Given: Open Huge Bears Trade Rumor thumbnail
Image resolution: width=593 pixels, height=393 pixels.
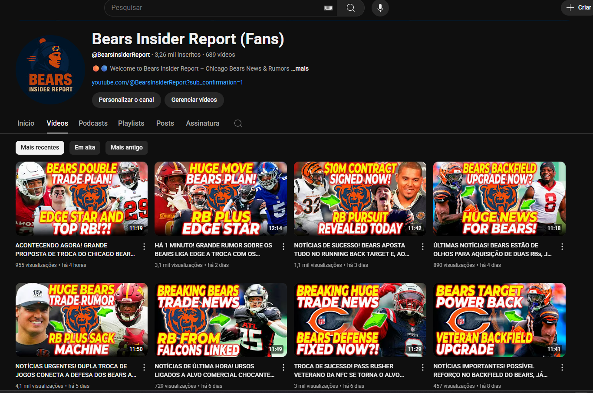Looking at the screenshot, I should [82, 320].
